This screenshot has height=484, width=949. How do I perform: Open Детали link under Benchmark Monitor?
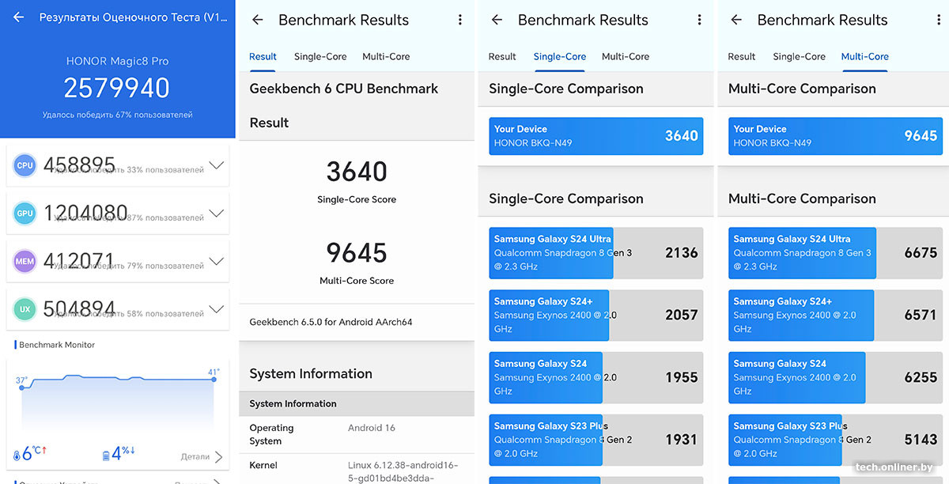(201, 456)
